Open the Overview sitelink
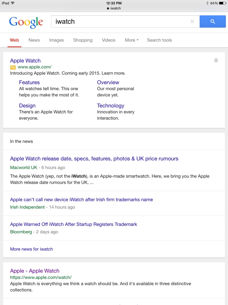 point(108,82)
